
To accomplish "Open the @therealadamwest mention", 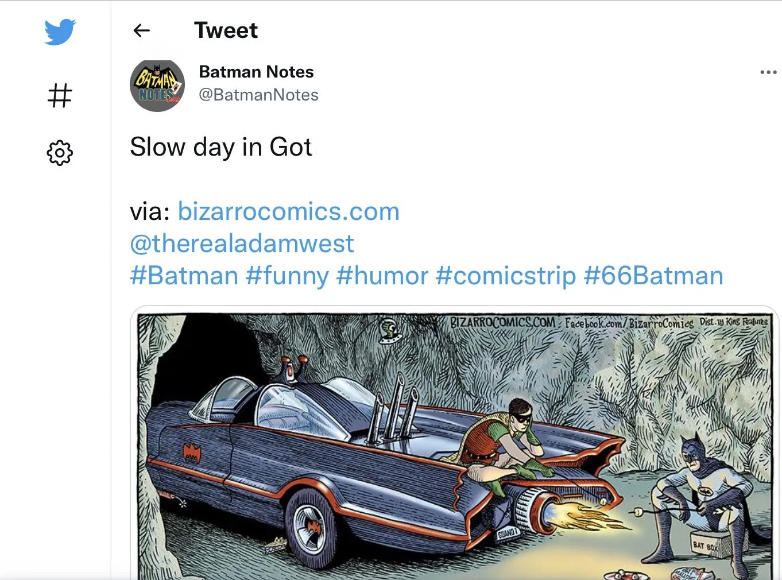I will 242,243.
